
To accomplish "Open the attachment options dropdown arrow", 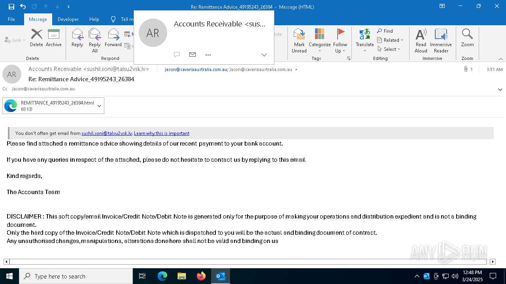I will pyautogui.click(x=99, y=106).
